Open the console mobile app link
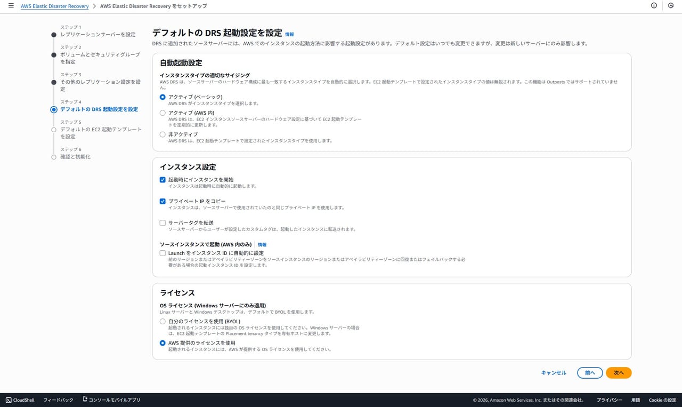 coord(111,400)
